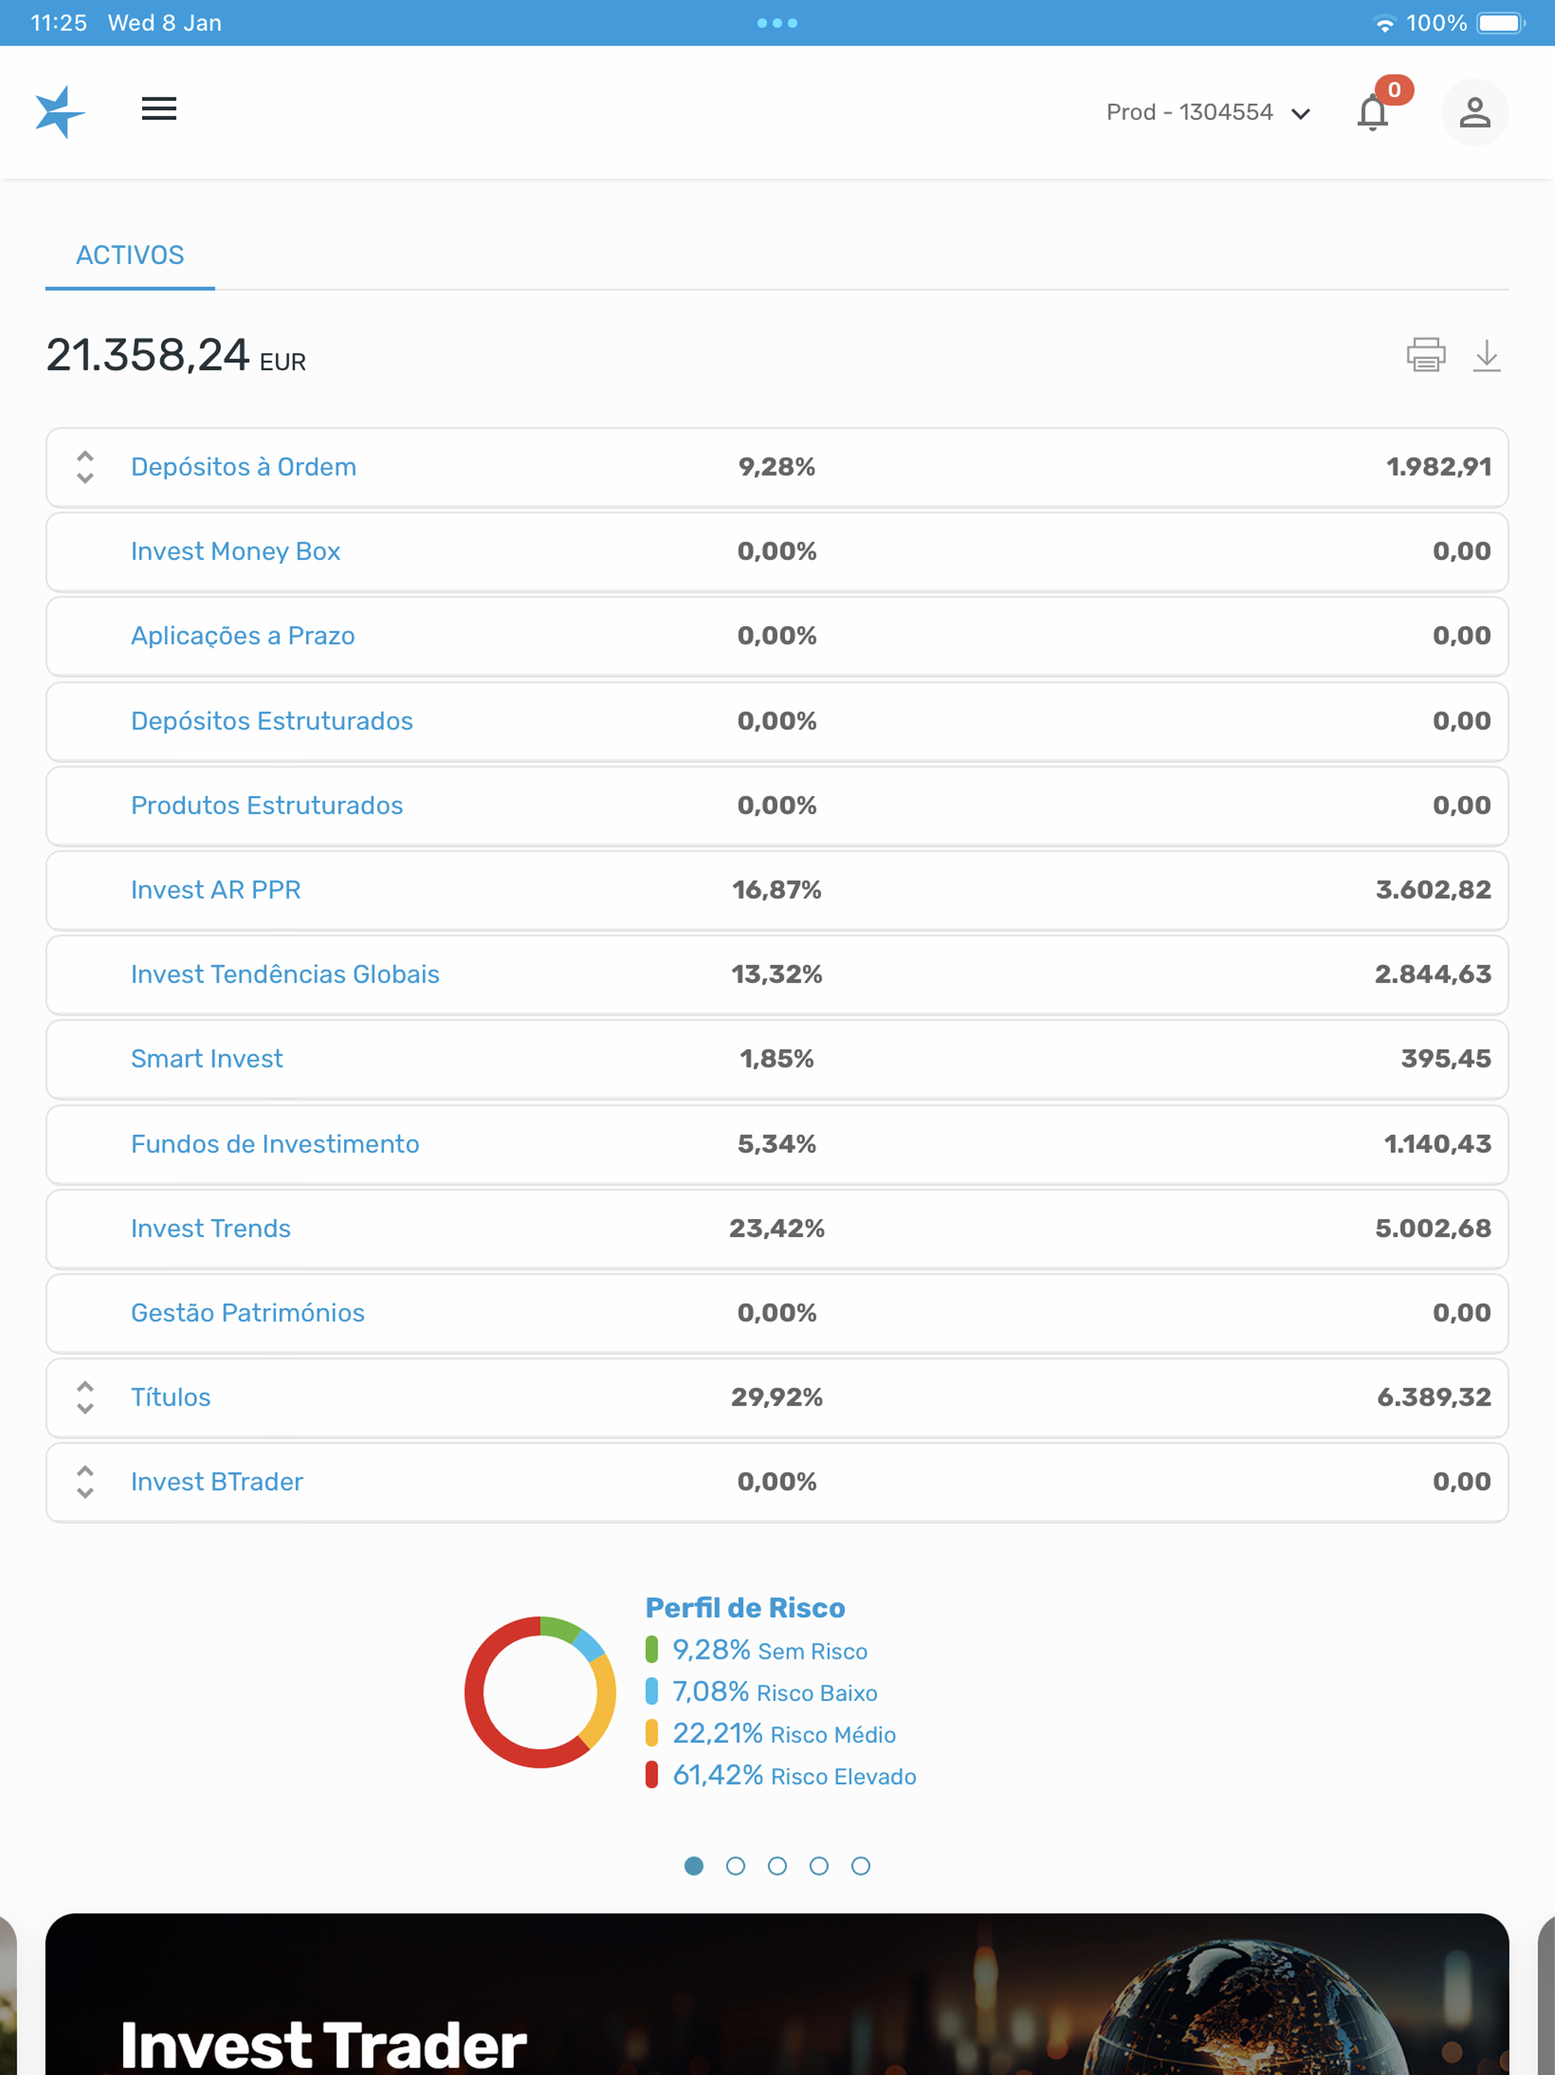Select the first carousel page dot
This screenshot has width=1555, height=2075.
coord(694,1866)
